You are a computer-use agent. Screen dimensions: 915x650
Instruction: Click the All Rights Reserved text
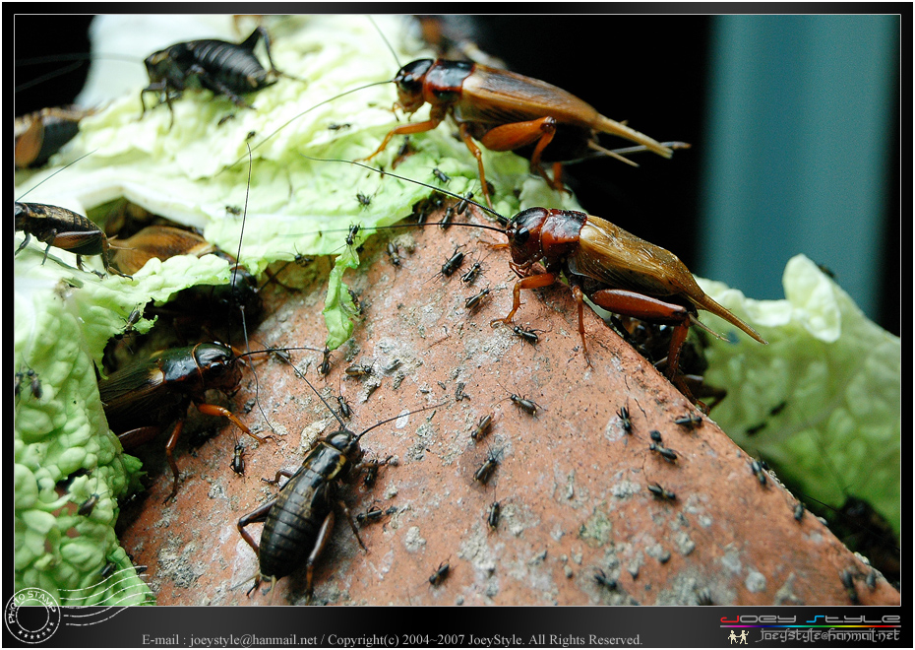[x=585, y=640]
